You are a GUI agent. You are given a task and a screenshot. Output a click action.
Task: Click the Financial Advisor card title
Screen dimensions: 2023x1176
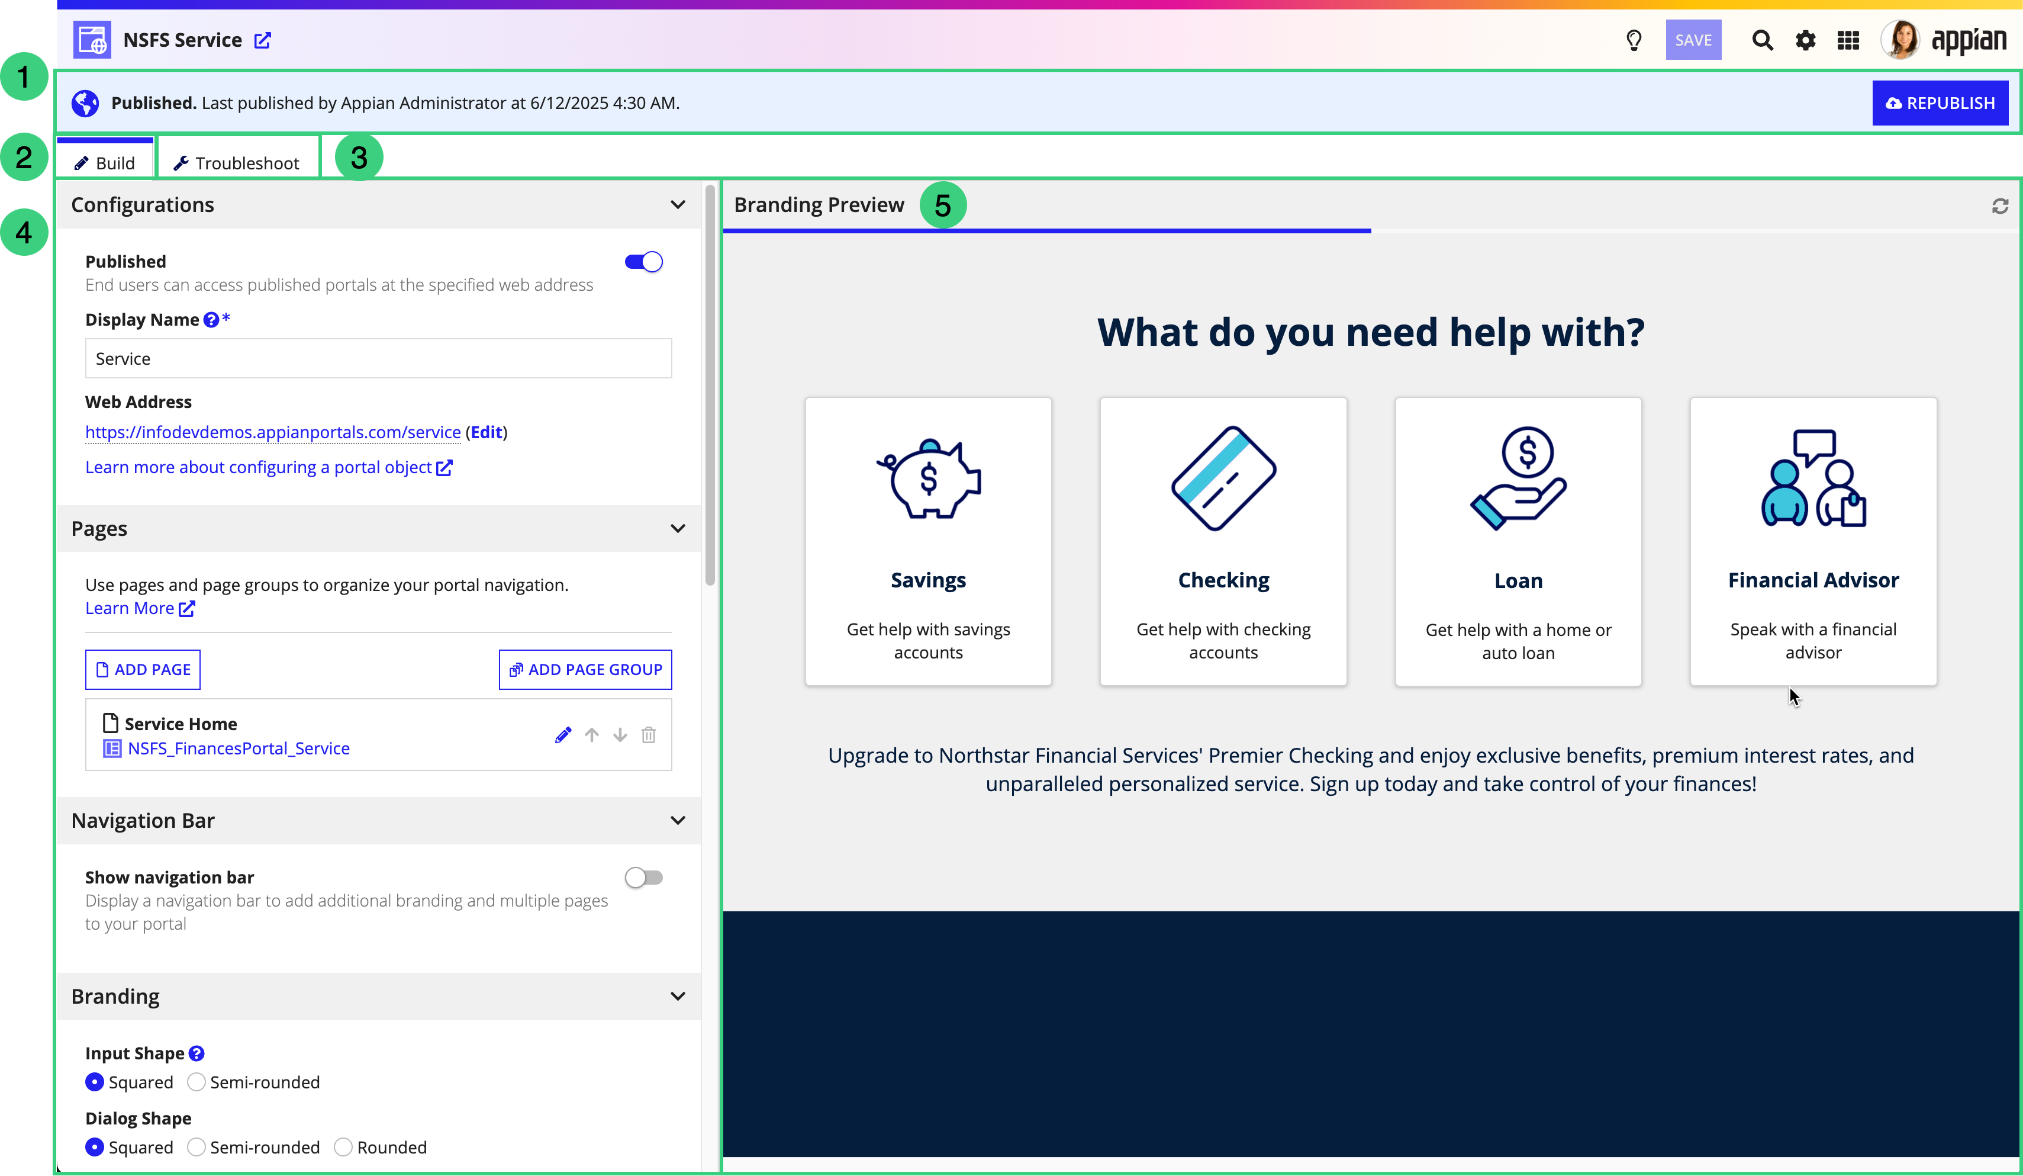[x=1813, y=580]
